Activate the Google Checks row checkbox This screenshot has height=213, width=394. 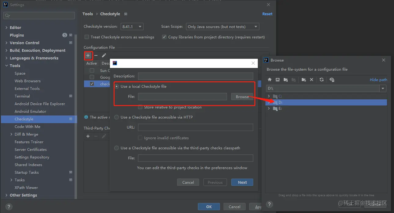coord(92,77)
